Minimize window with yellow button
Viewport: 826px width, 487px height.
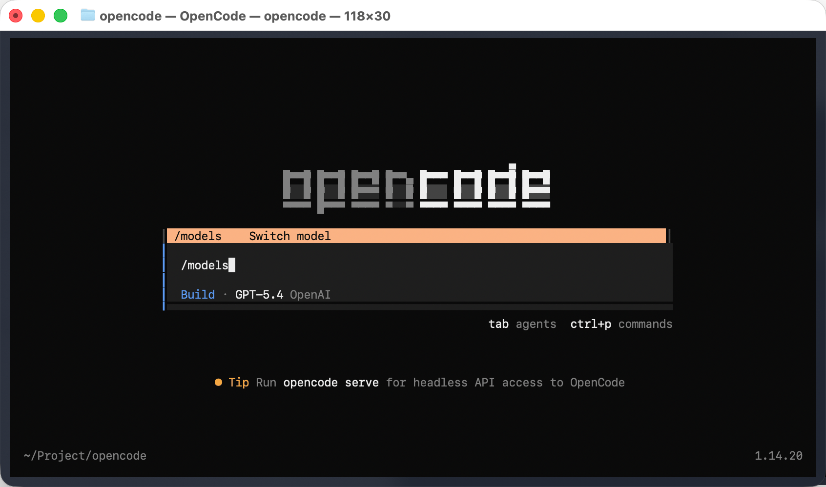pyautogui.click(x=38, y=16)
